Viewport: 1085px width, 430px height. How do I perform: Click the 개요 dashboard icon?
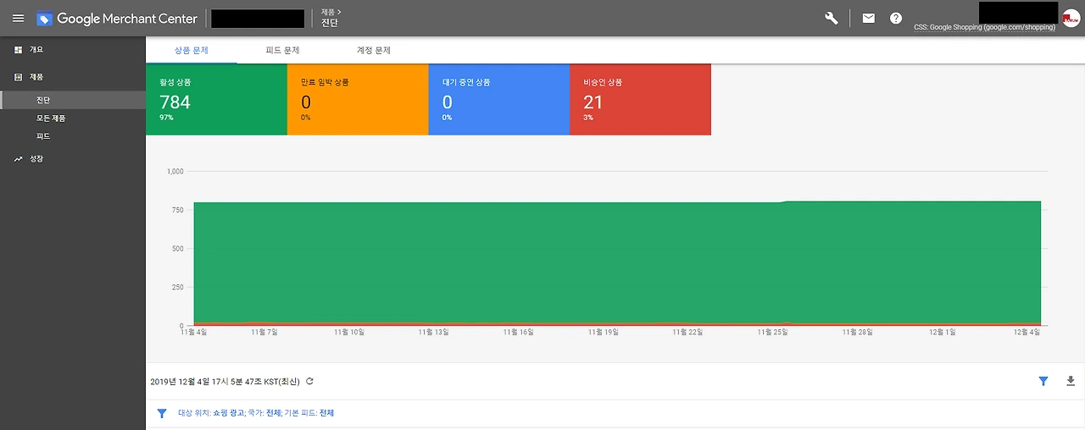18,50
